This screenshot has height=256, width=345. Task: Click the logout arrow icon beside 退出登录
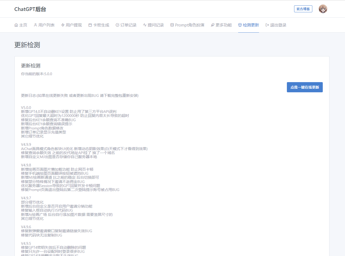pyautogui.click(x=267, y=25)
